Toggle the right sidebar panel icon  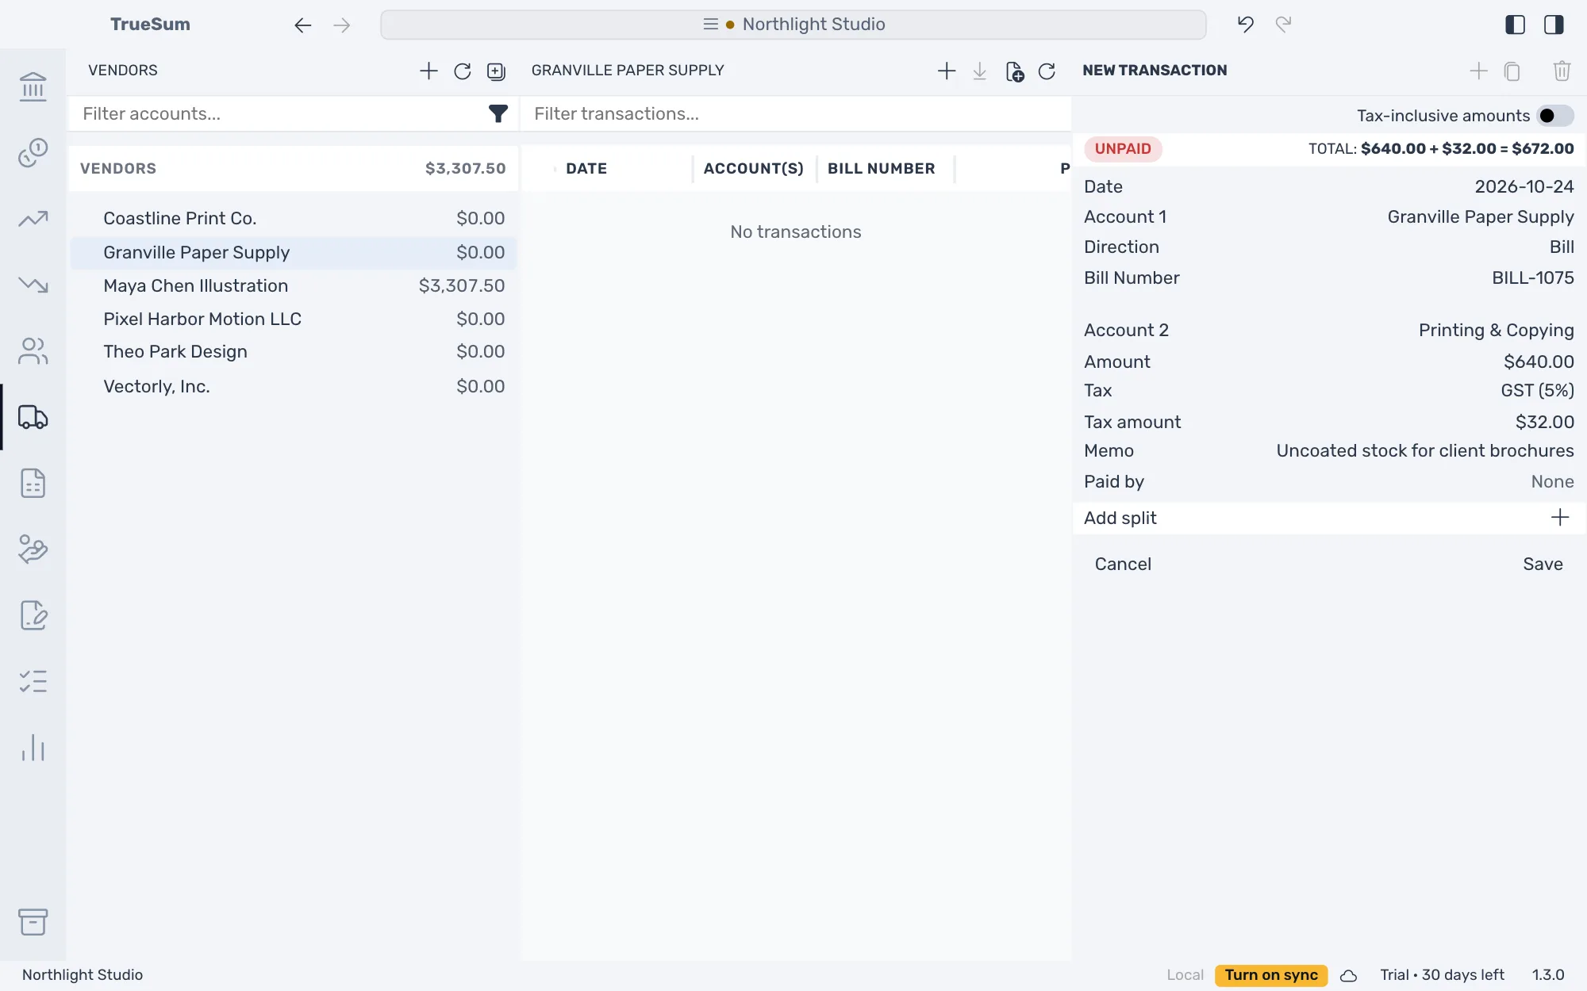coord(1554,25)
